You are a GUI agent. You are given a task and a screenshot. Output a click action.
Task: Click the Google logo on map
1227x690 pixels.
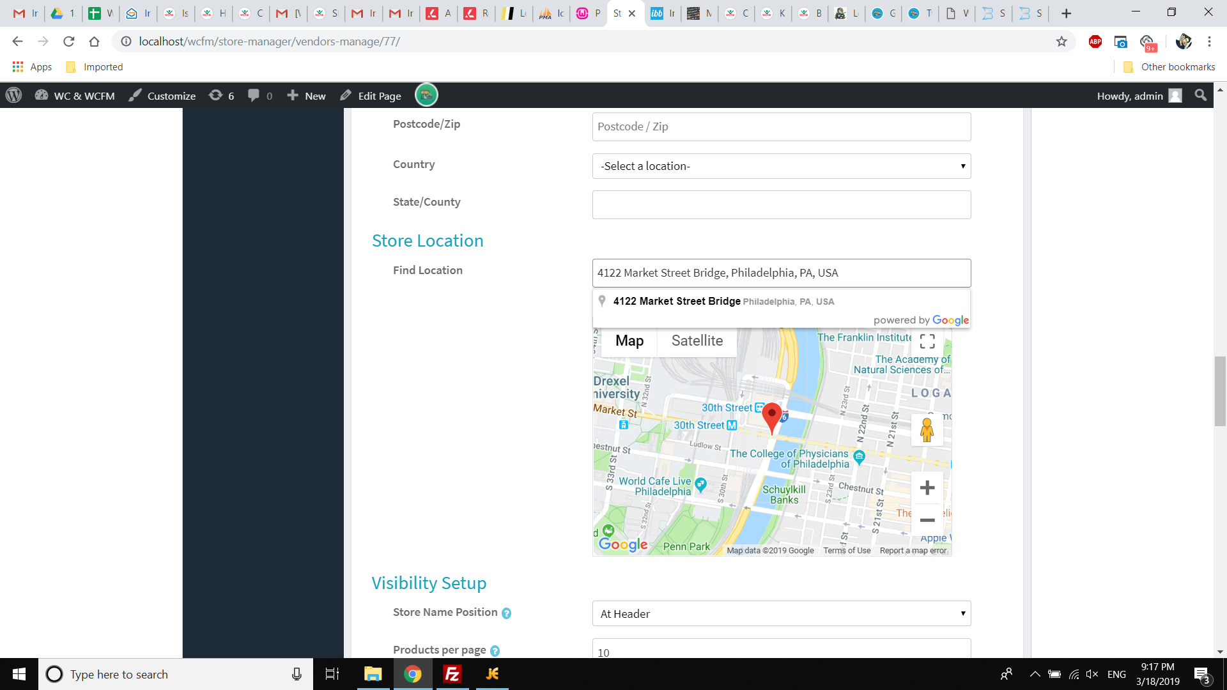[623, 544]
